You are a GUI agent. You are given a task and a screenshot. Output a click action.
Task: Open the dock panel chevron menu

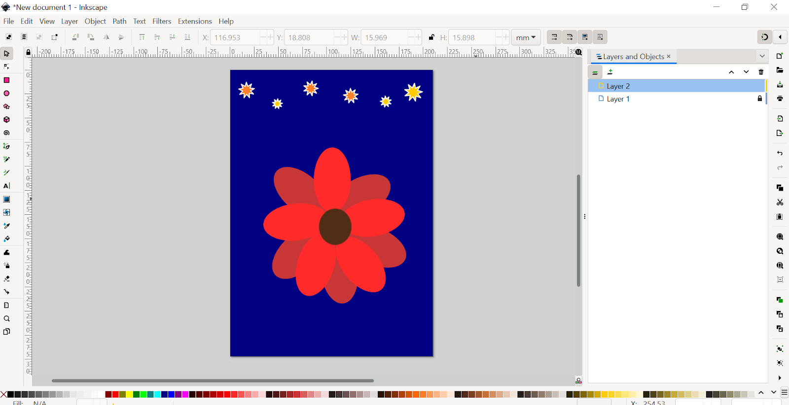click(x=762, y=56)
